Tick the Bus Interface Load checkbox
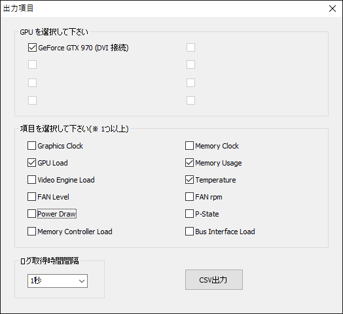This screenshot has height=314, width=343. point(189,232)
